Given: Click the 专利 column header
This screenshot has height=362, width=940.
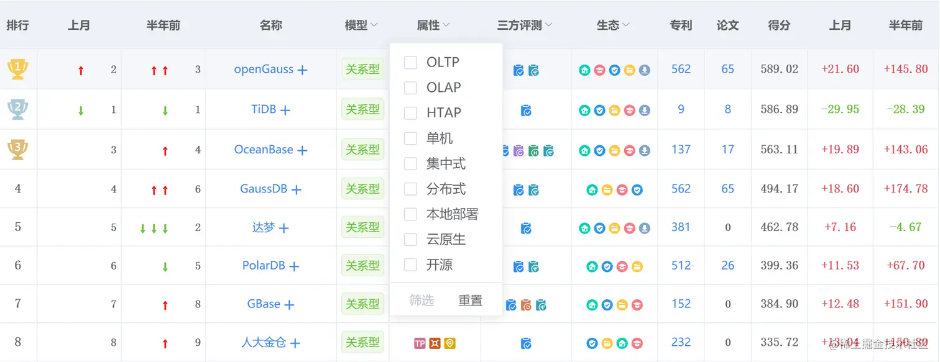Looking at the screenshot, I should pyautogui.click(x=681, y=25).
